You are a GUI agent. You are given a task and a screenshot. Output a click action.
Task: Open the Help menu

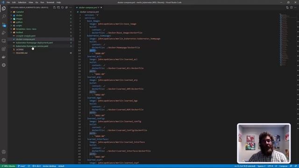click(x=58, y=2)
